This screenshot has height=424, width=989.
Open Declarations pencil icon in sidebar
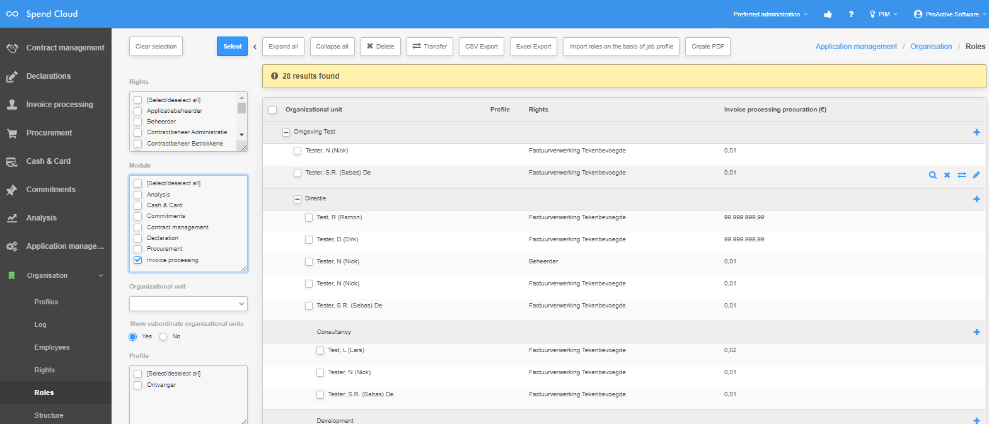[x=12, y=76]
